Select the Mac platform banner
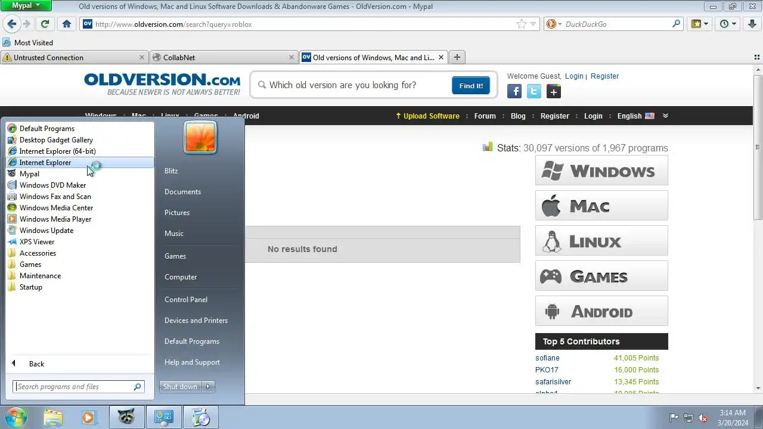 (x=601, y=206)
